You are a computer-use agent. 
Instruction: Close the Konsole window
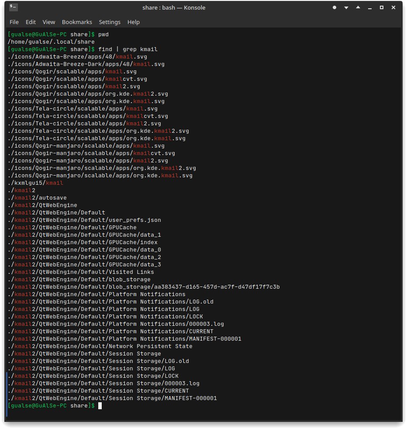coord(393,8)
